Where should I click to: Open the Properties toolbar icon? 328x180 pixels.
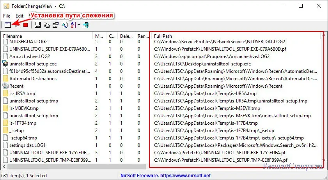click(x=55, y=25)
